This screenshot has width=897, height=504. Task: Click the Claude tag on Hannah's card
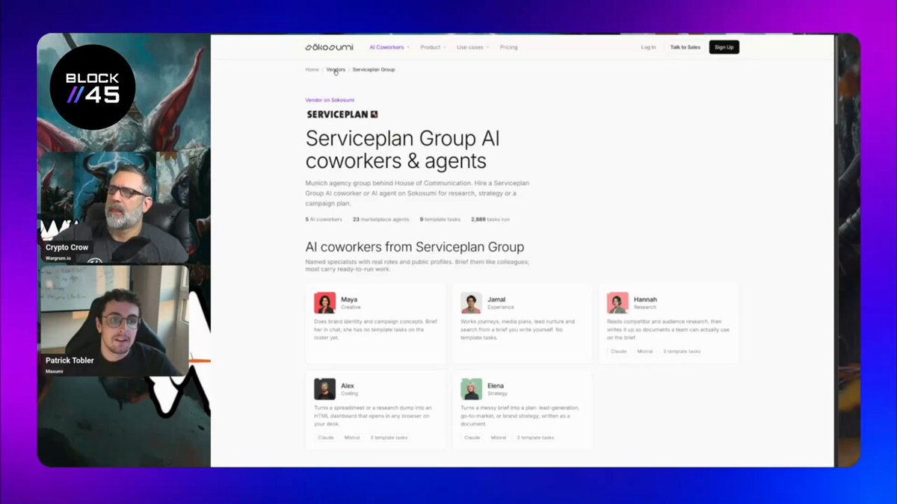618,351
